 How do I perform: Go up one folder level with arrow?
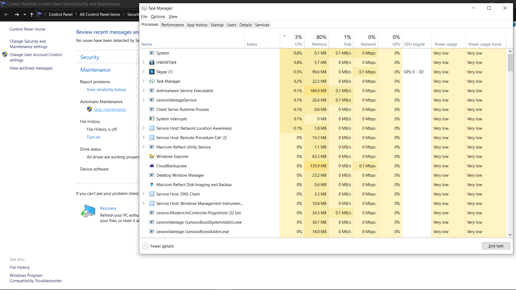point(32,15)
